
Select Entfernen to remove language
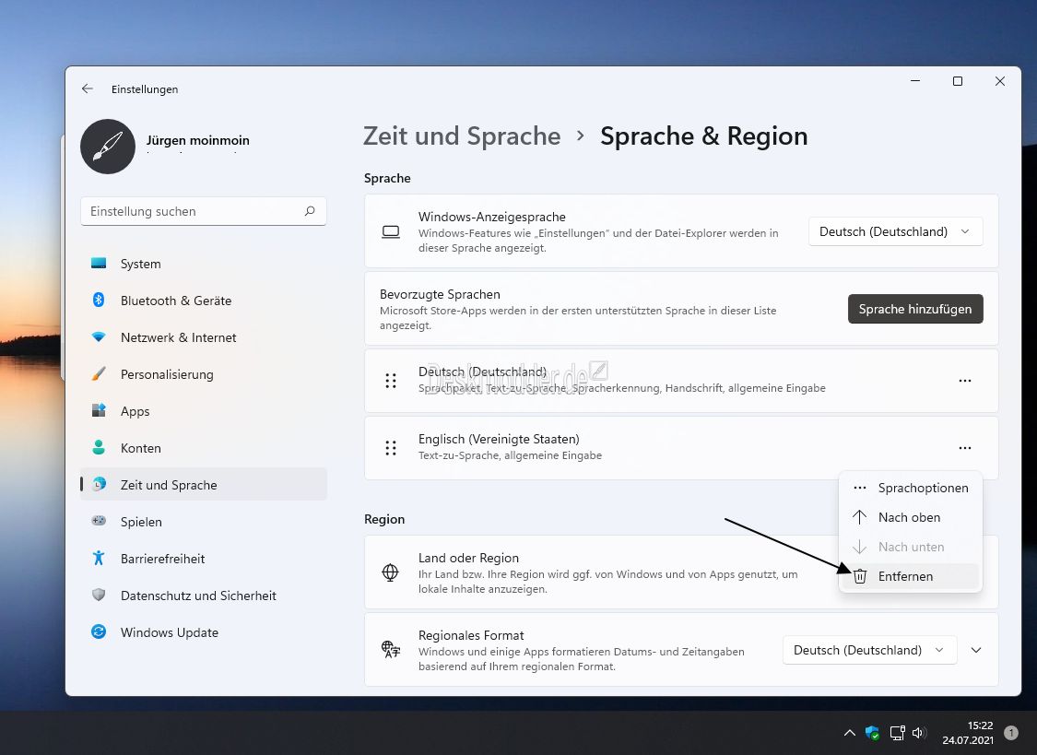pos(910,576)
